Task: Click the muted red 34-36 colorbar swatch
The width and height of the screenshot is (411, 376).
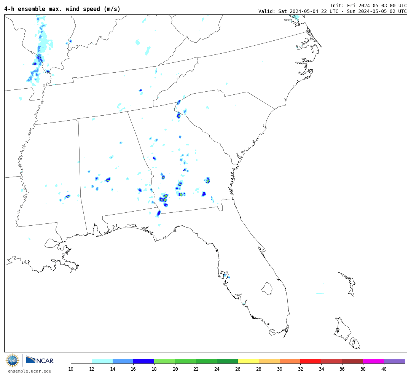Action: tap(332, 361)
